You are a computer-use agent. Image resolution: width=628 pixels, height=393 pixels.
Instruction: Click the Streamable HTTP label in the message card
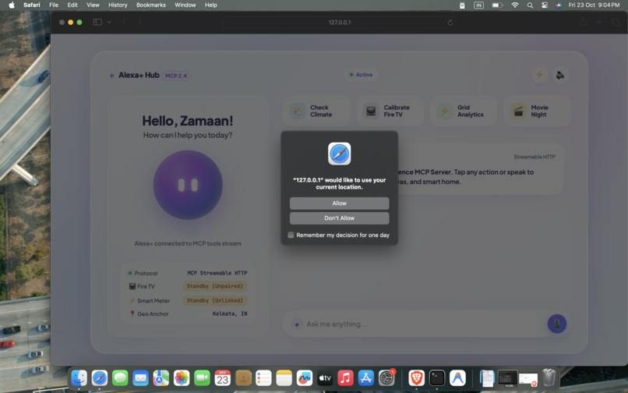pos(535,157)
